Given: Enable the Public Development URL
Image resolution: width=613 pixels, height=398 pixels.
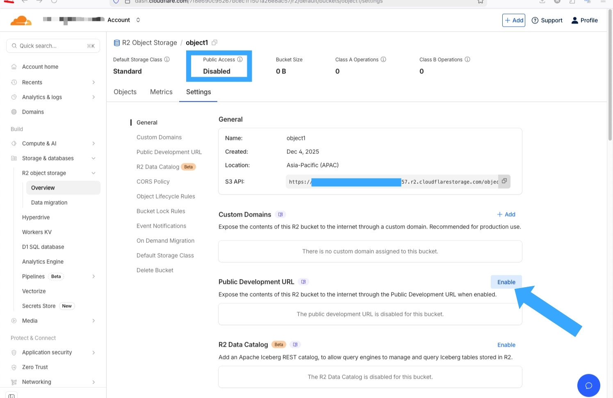Looking at the screenshot, I should point(506,282).
